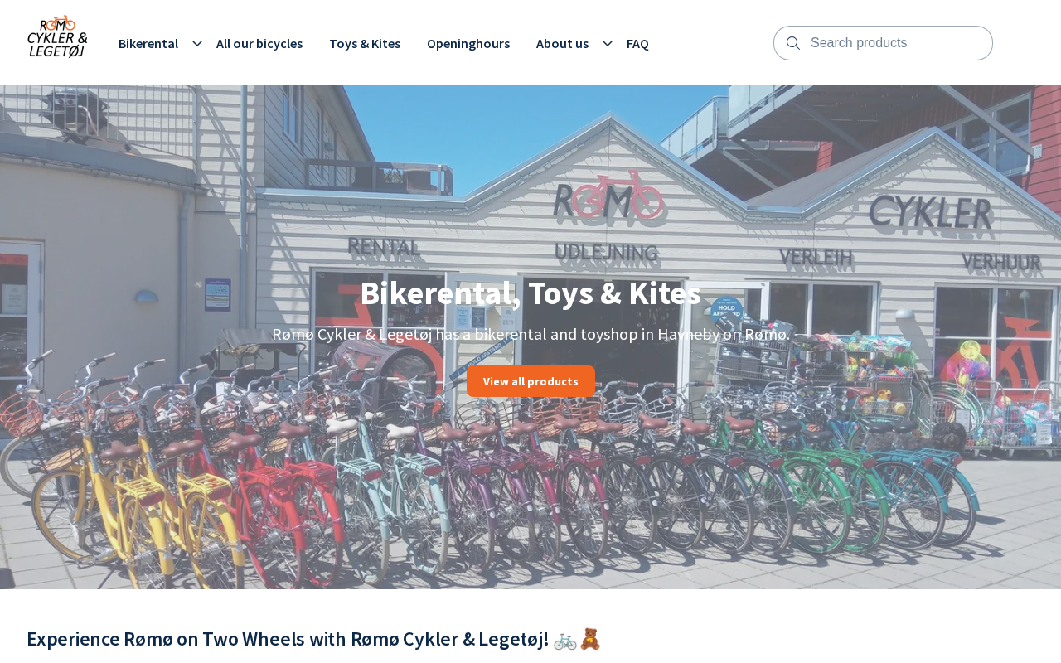The image size is (1061, 663).
Task: Expand the Bikerental submenu chevron
Action: (197, 43)
